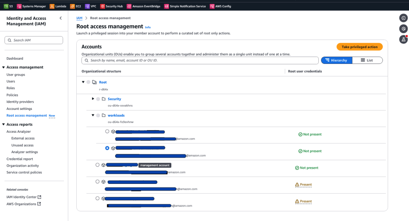Screen dimensions: 409x221
Task: Click the first Present warning status
Action: [x=304, y=185]
